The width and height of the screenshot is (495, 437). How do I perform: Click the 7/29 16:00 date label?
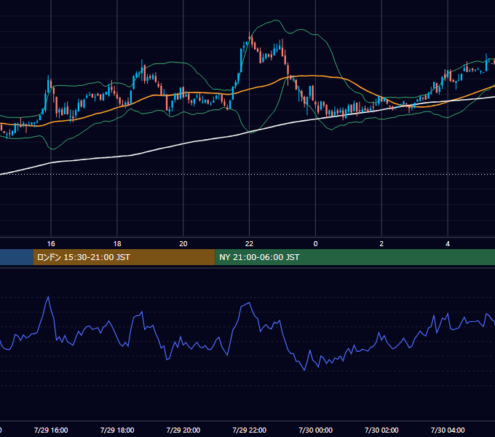(x=51, y=430)
